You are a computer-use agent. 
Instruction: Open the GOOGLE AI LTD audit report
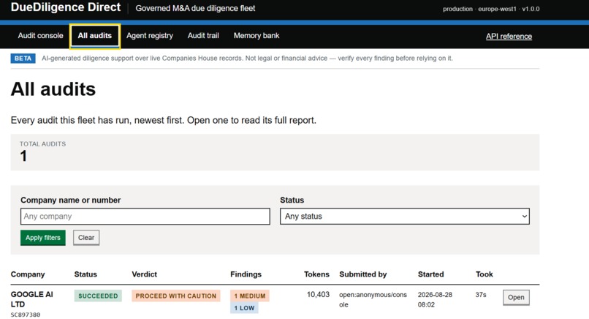tap(516, 297)
